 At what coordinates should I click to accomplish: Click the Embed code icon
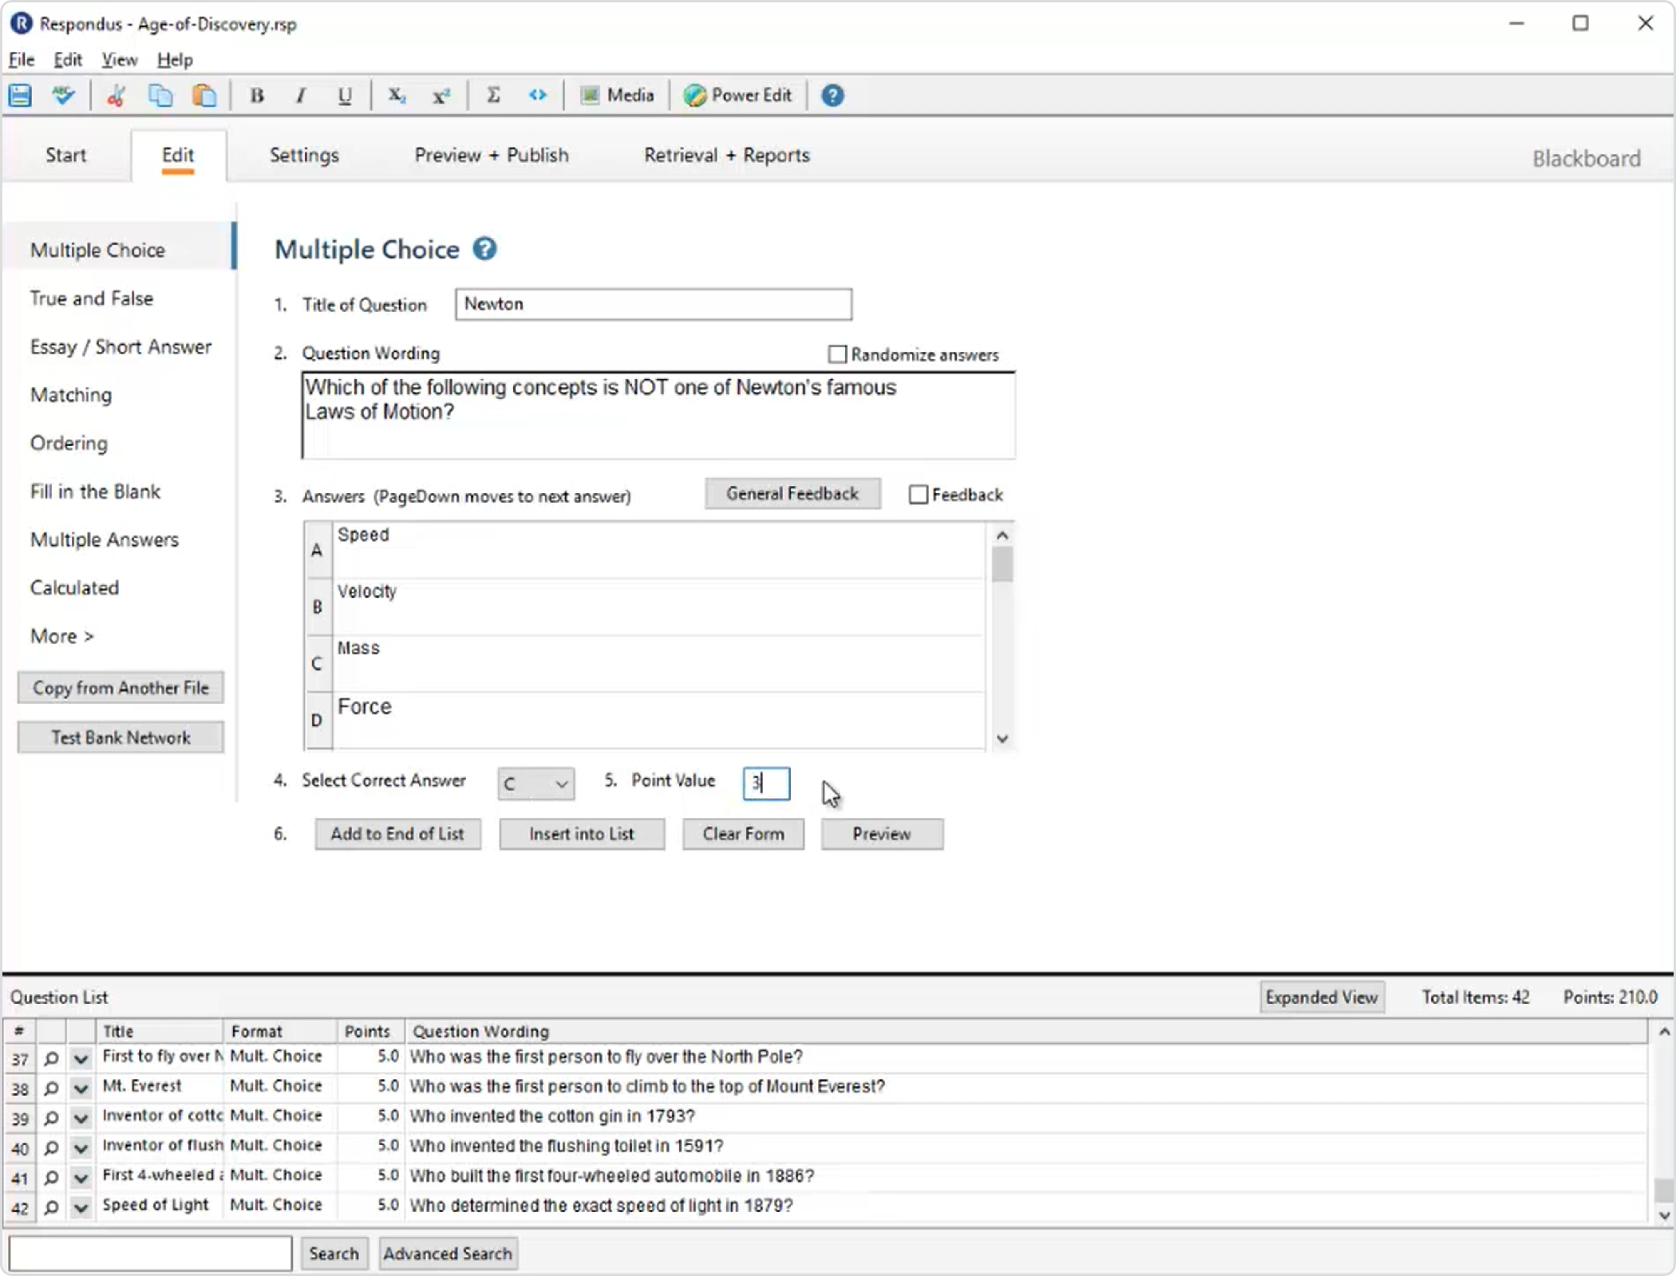click(x=536, y=95)
